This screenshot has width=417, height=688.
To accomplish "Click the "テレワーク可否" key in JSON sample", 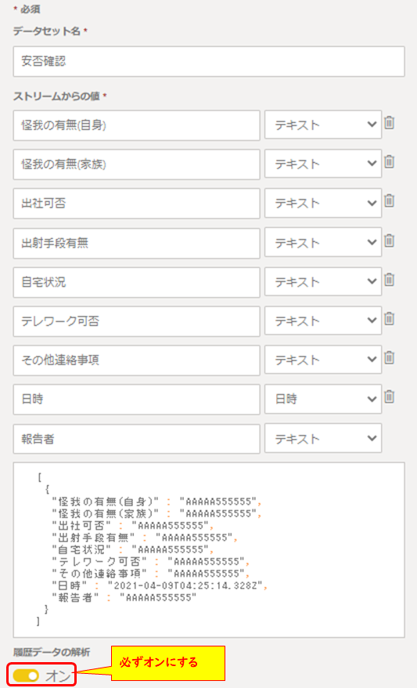I will tap(99, 561).
